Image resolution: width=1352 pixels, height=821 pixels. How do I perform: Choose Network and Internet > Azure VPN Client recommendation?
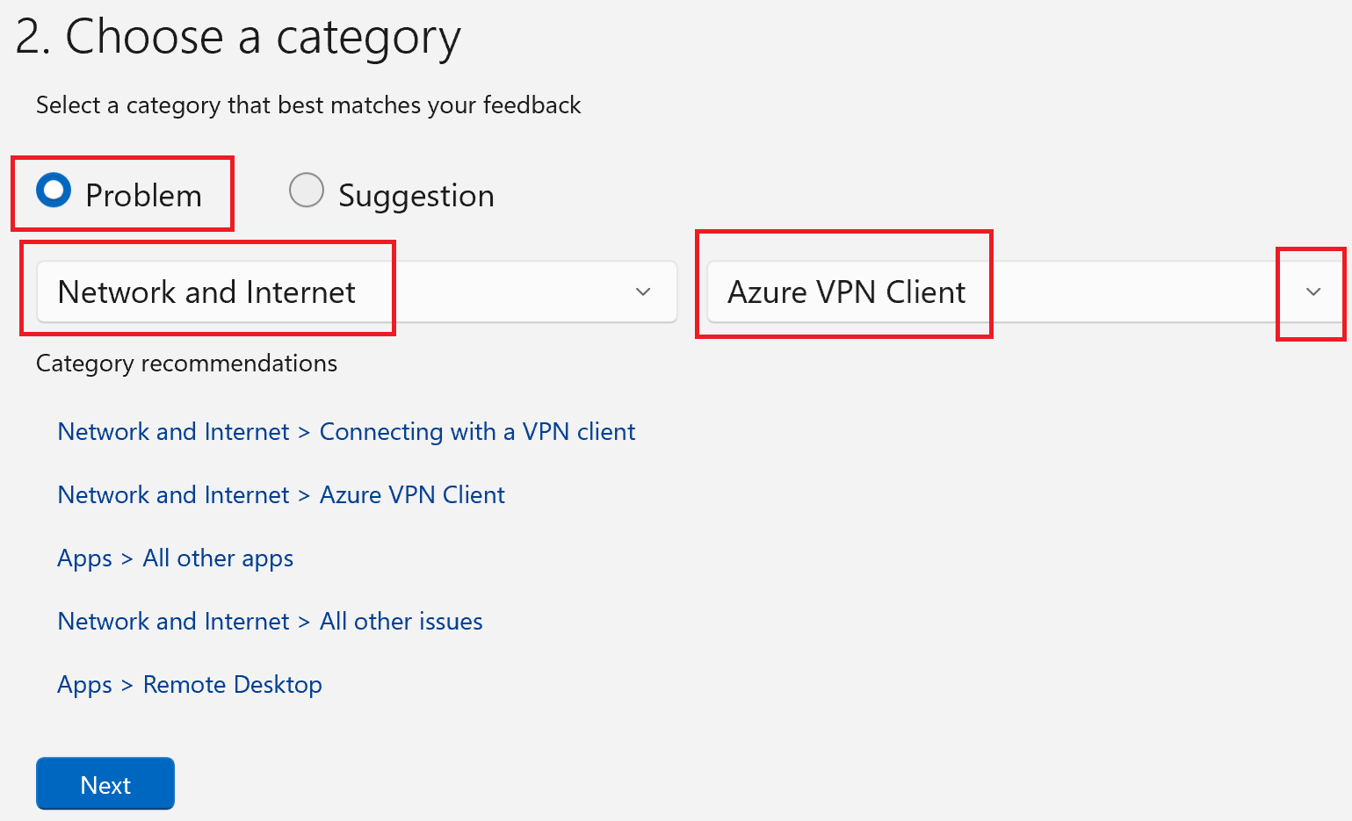coord(281,495)
